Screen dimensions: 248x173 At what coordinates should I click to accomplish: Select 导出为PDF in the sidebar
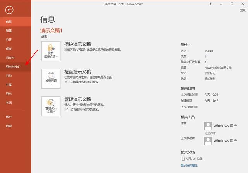tap(15, 67)
